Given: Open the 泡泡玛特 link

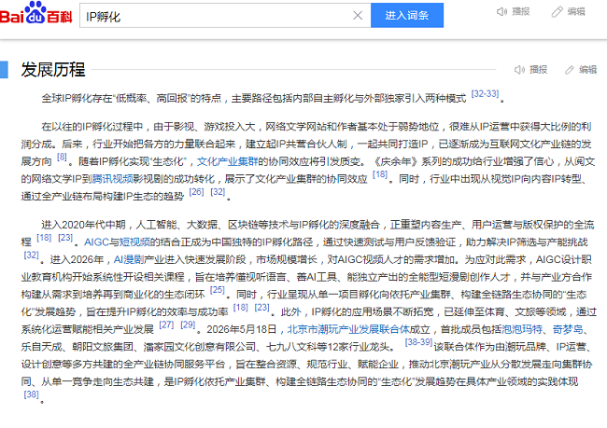Looking at the screenshot, I should pos(522,329).
